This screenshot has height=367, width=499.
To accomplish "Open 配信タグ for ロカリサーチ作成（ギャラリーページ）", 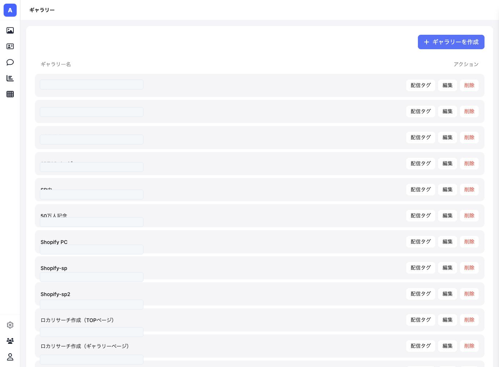I will (421, 346).
